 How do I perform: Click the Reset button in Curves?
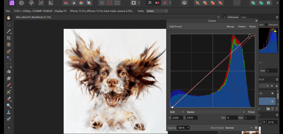tap(252, 27)
